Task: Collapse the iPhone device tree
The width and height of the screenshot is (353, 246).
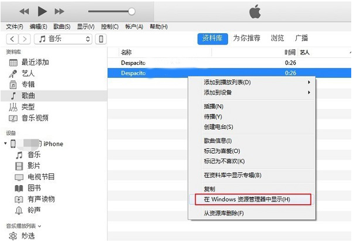Action: coord(5,143)
